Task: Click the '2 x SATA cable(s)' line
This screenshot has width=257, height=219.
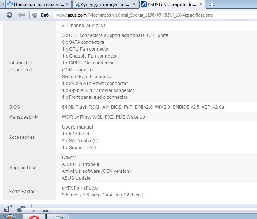Action: 80,141
